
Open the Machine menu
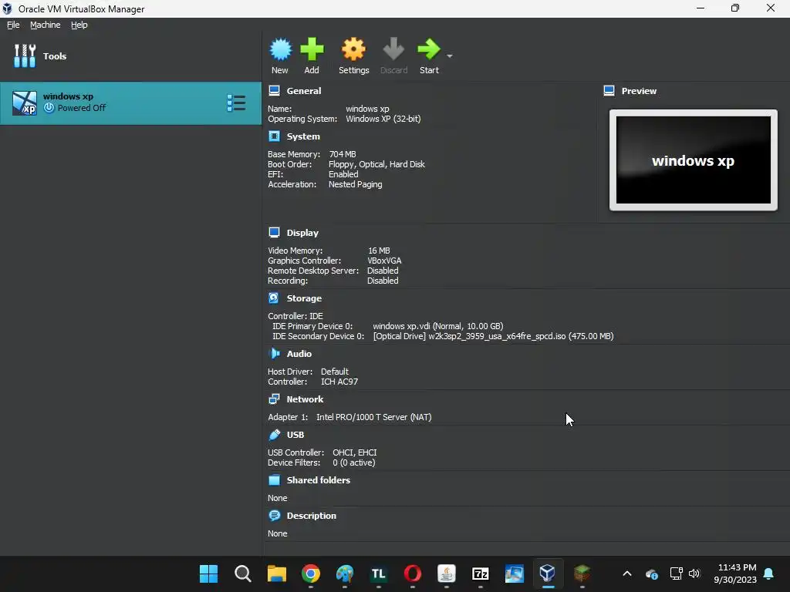[45, 25]
